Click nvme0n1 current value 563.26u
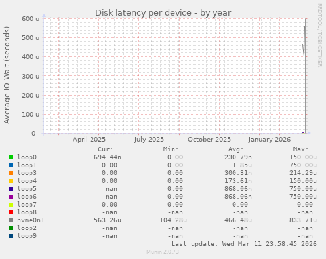The height and width of the screenshot is (259, 326). [108, 220]
